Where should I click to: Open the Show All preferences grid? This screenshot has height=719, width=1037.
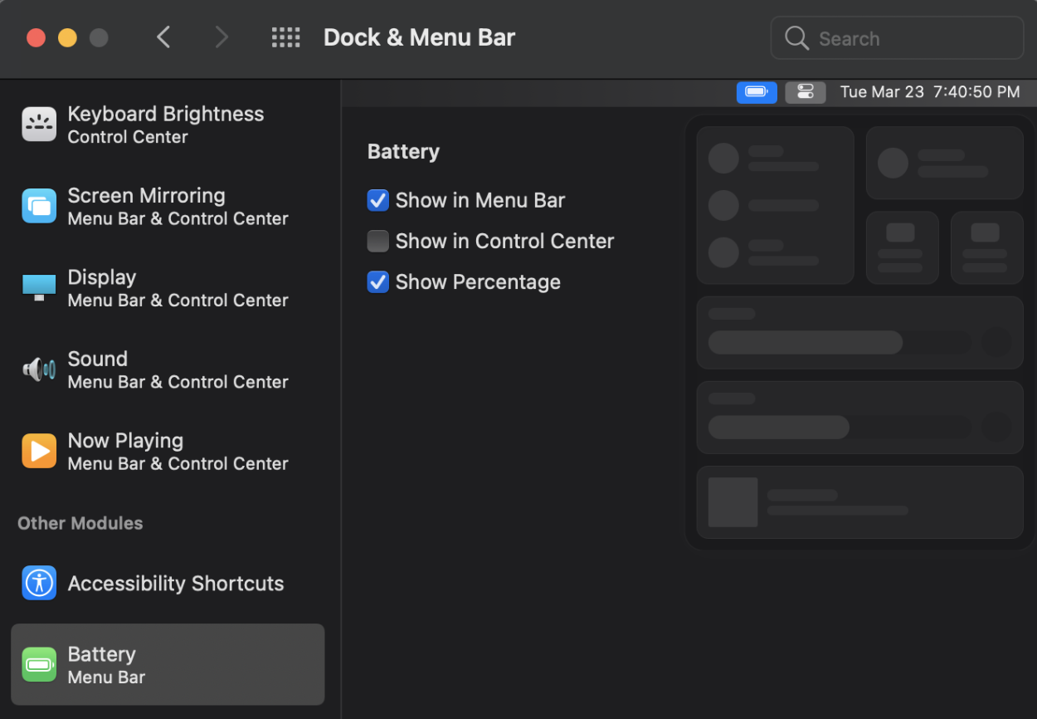point(286,37)
